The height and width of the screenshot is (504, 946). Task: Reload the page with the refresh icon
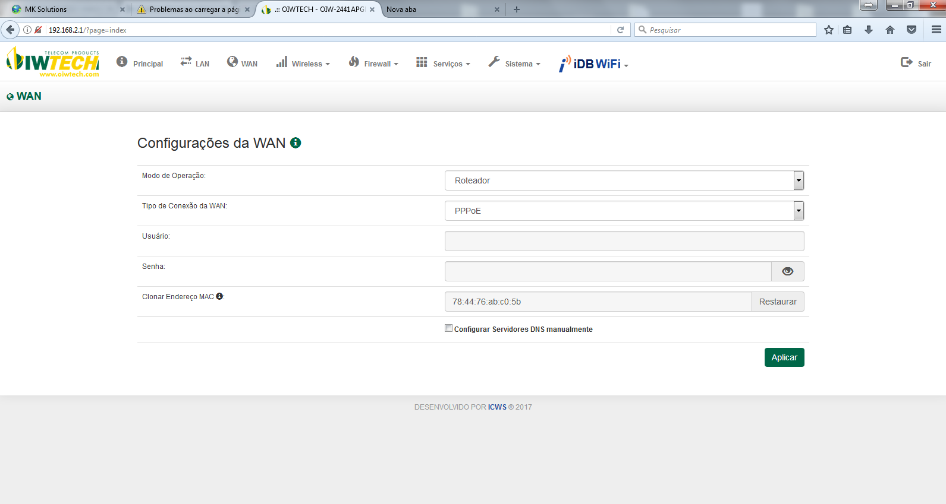(x=620, y=30)
